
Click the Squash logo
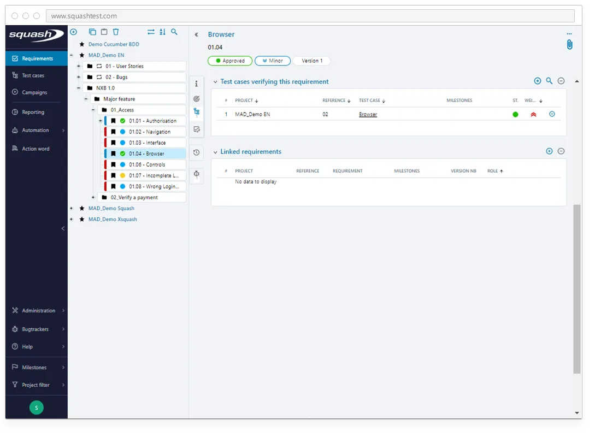pyautogui.click(x=36, y=34)
